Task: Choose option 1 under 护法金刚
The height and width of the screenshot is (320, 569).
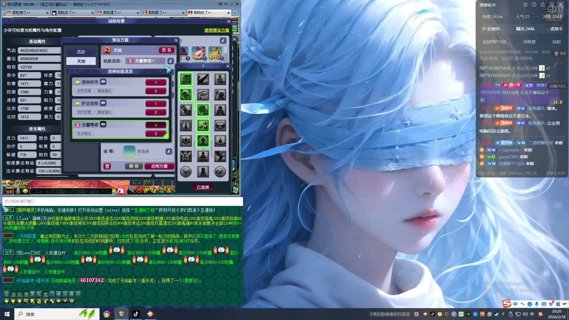Action: pyautogui.click(x=156, y=104)
